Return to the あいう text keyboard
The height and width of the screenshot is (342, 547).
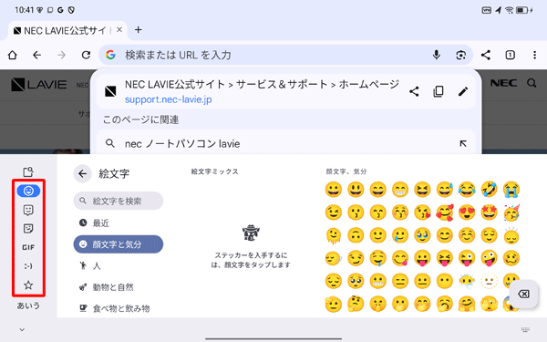(28, 306)
